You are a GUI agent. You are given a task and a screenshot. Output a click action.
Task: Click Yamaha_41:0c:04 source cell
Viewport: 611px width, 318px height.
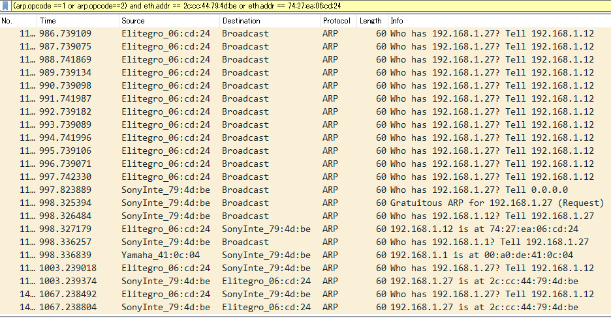tap(161, 255)
